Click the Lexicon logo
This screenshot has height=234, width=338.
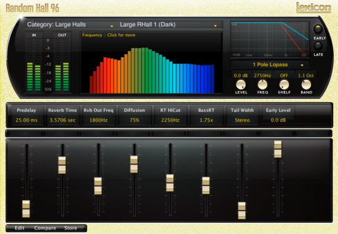pyautogui.click(x=313, y=8)
